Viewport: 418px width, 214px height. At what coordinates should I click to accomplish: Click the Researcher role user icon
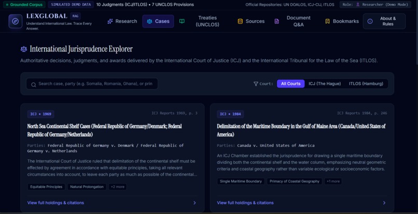tap(358, 5)
